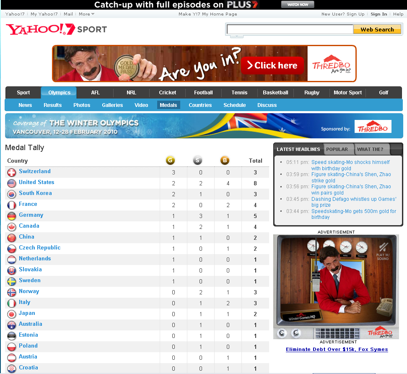The height and width of the screenshot is (374, 407).
Task: Open the Switzerland country link
Action: 35,171
